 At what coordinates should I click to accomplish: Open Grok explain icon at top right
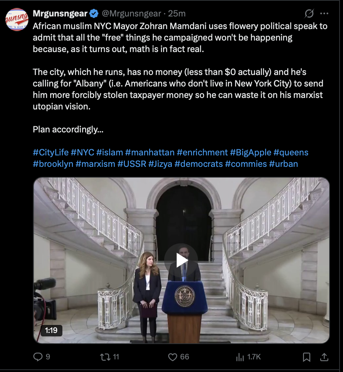(309, 13)
